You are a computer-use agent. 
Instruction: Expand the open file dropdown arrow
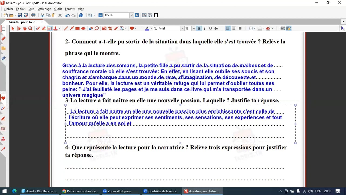click(15, 15)
